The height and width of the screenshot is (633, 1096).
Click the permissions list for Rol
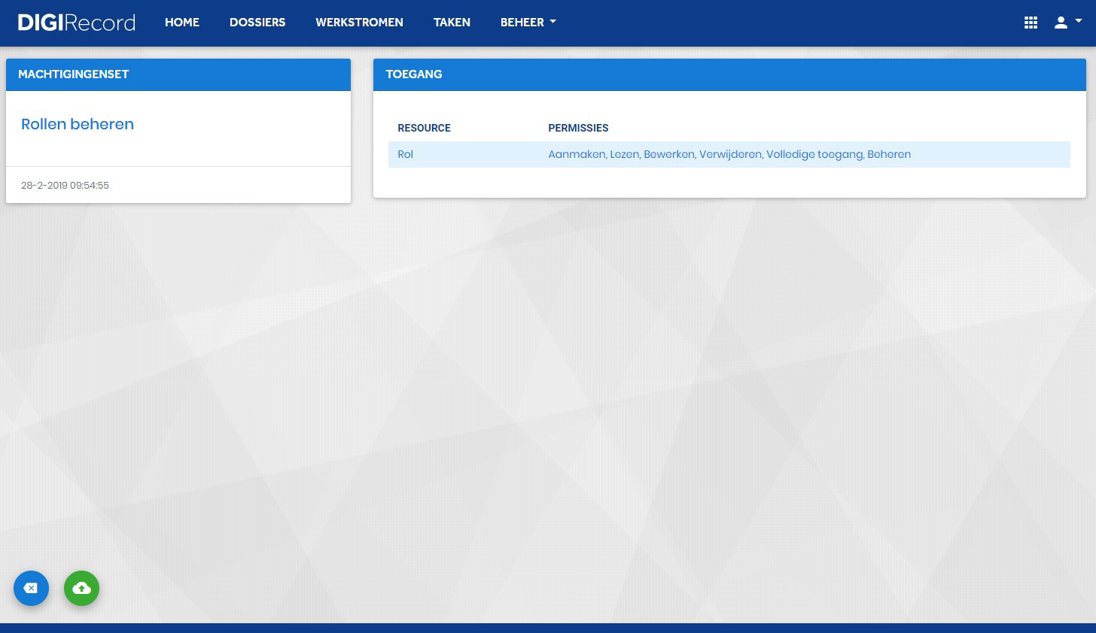[x=729, y=154]
